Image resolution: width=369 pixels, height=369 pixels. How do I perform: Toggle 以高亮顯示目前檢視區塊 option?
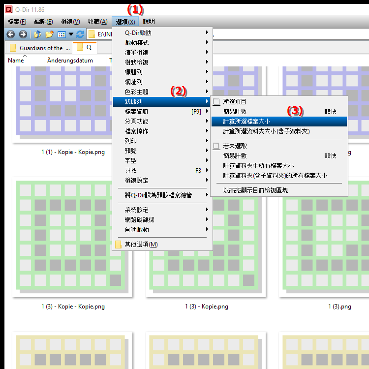pos(279,190)
